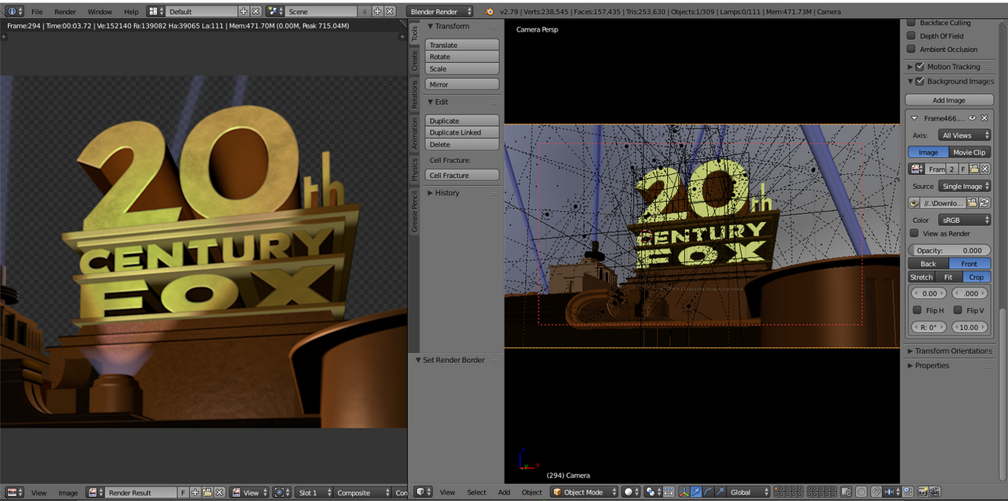Adjust the Opacity slider
Screen dimensions: 1008x501
point(949,250)
